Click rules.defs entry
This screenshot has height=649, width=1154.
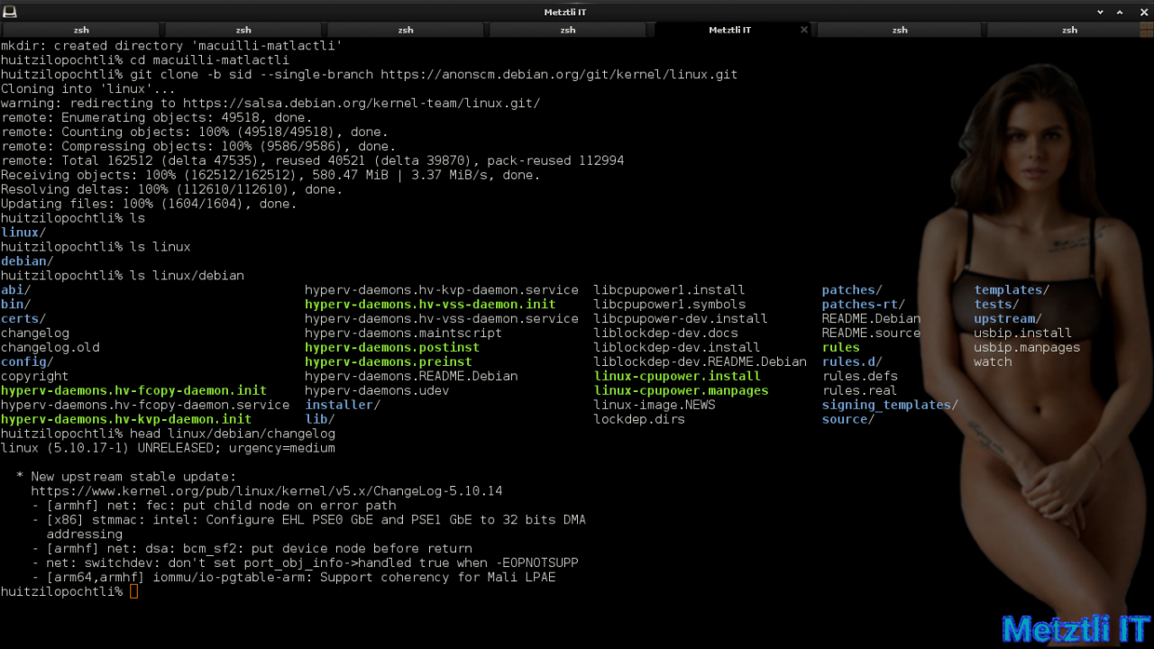pyautogui.click(x=859, y=376)
